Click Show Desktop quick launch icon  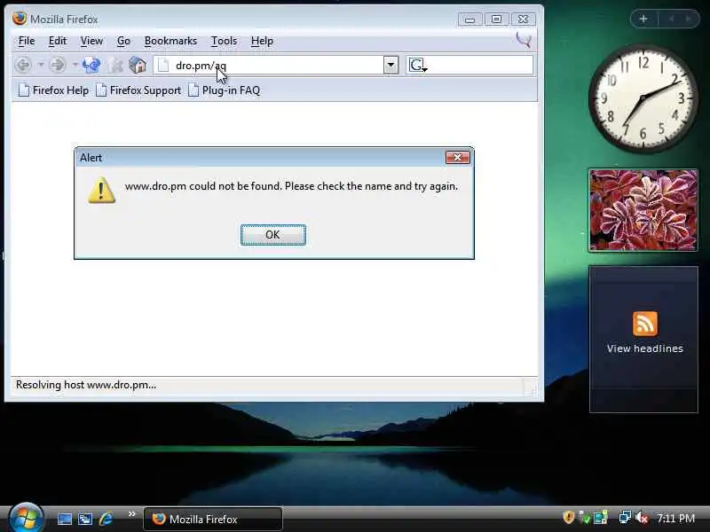click(64, 519)
